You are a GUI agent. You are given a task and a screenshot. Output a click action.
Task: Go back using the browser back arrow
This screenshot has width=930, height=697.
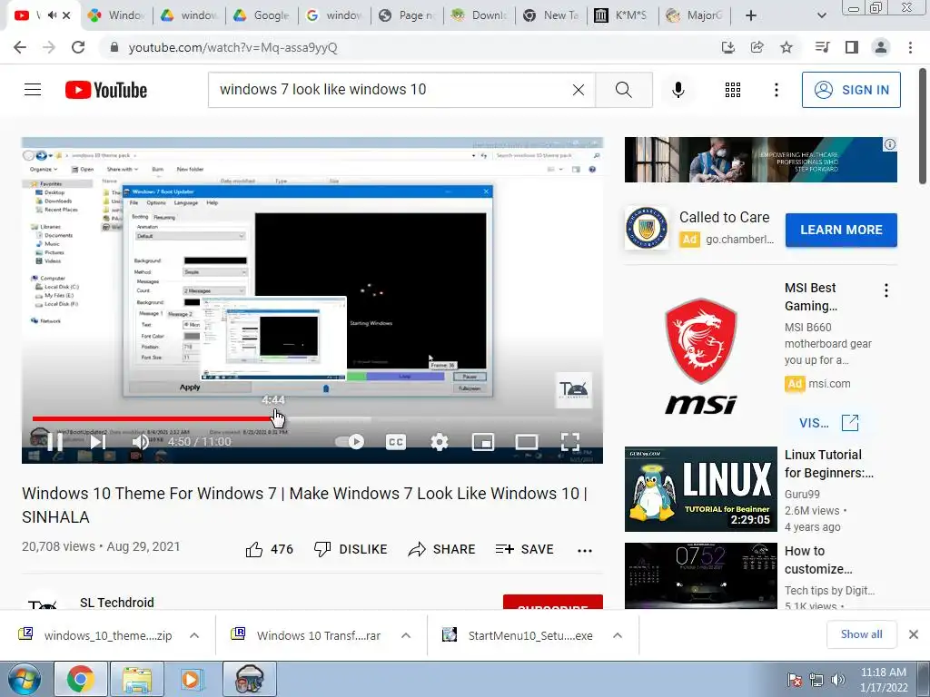20,47
